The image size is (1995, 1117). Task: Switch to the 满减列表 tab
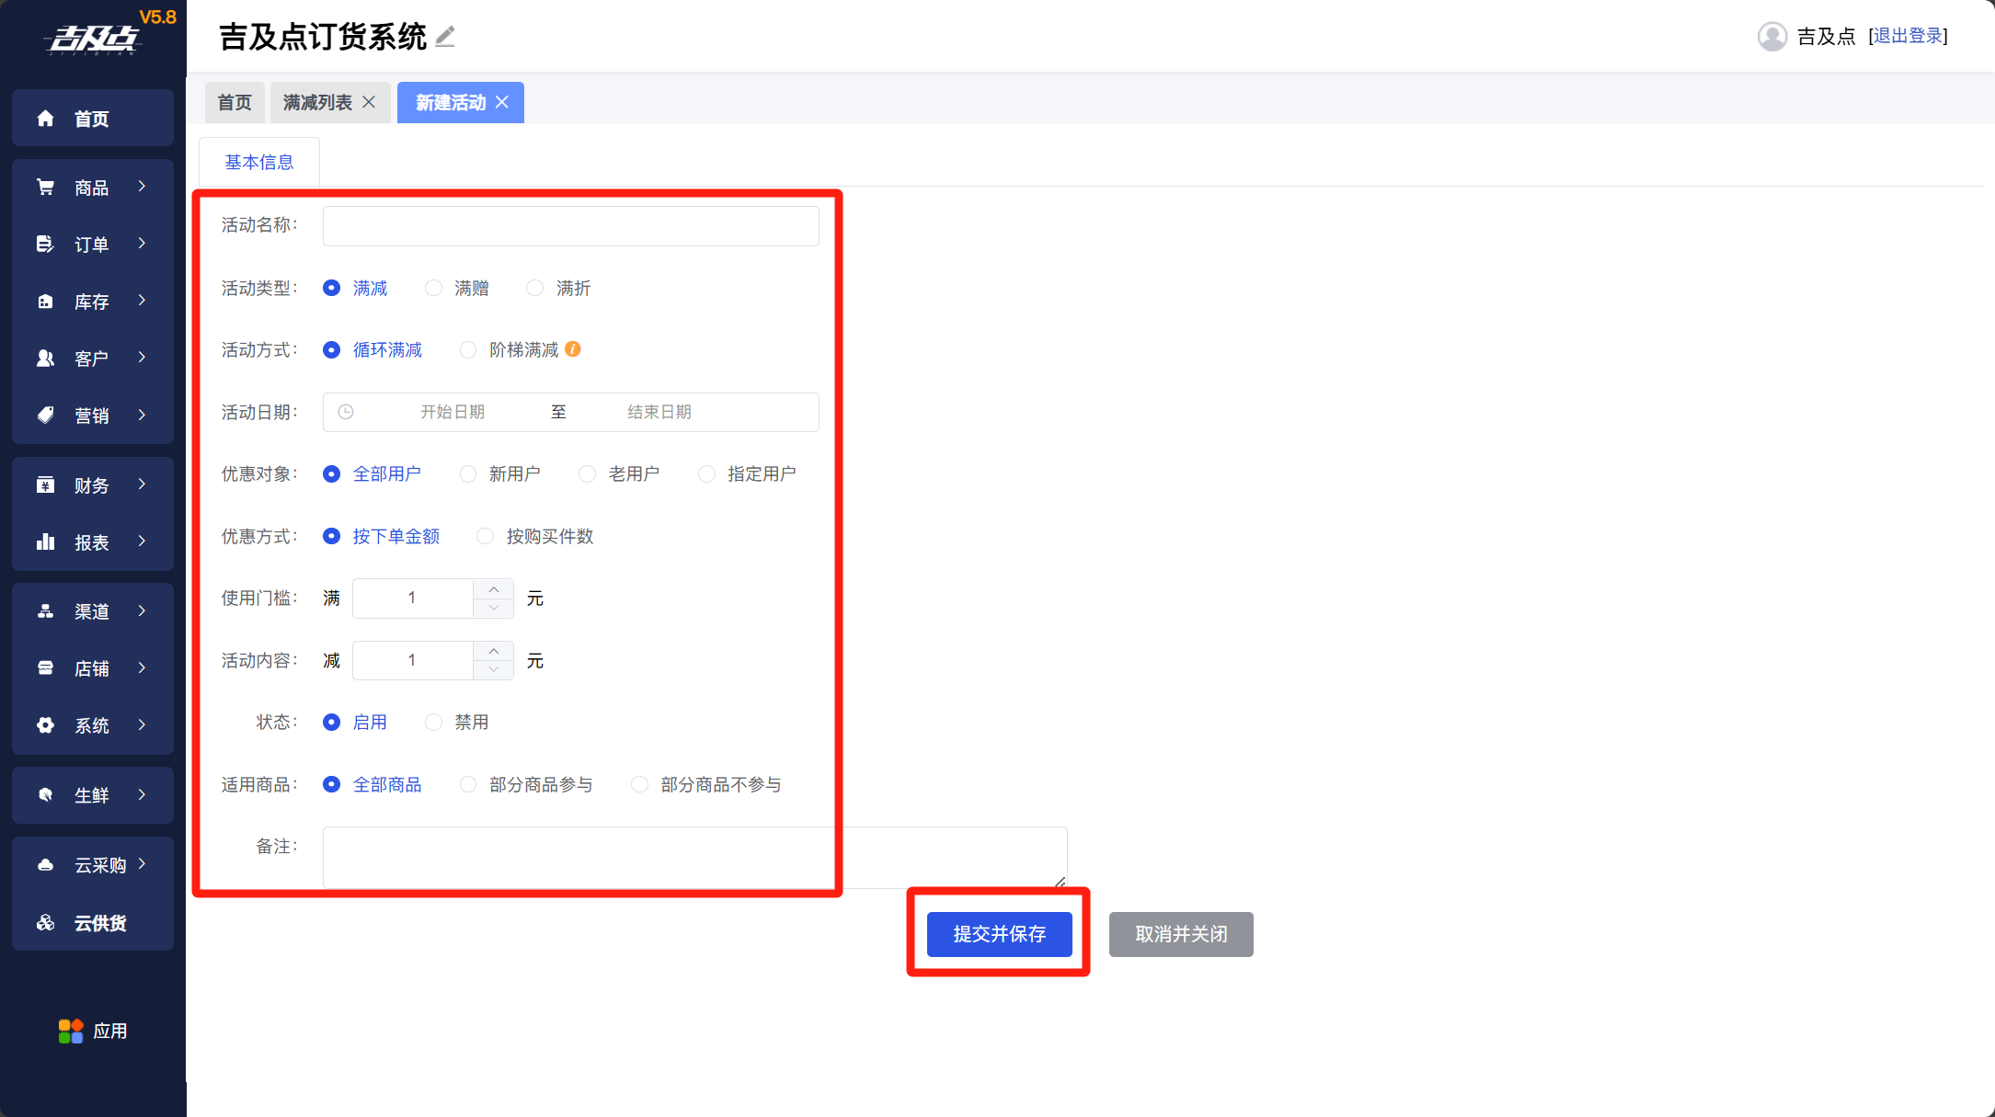[317, 102]
